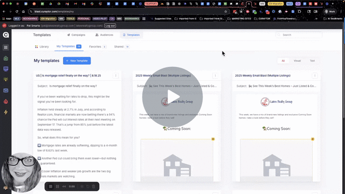Select the envelope email icon in sidebar
345x194 pixels.
click(x=6, y=91)
